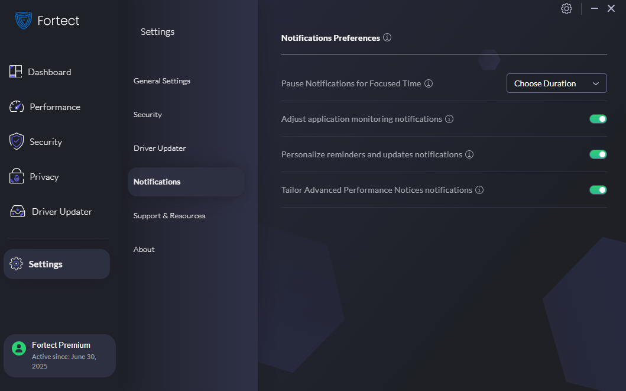Toggle Tailor Advanced Performance Notices notifications

[x=598, y=189]
